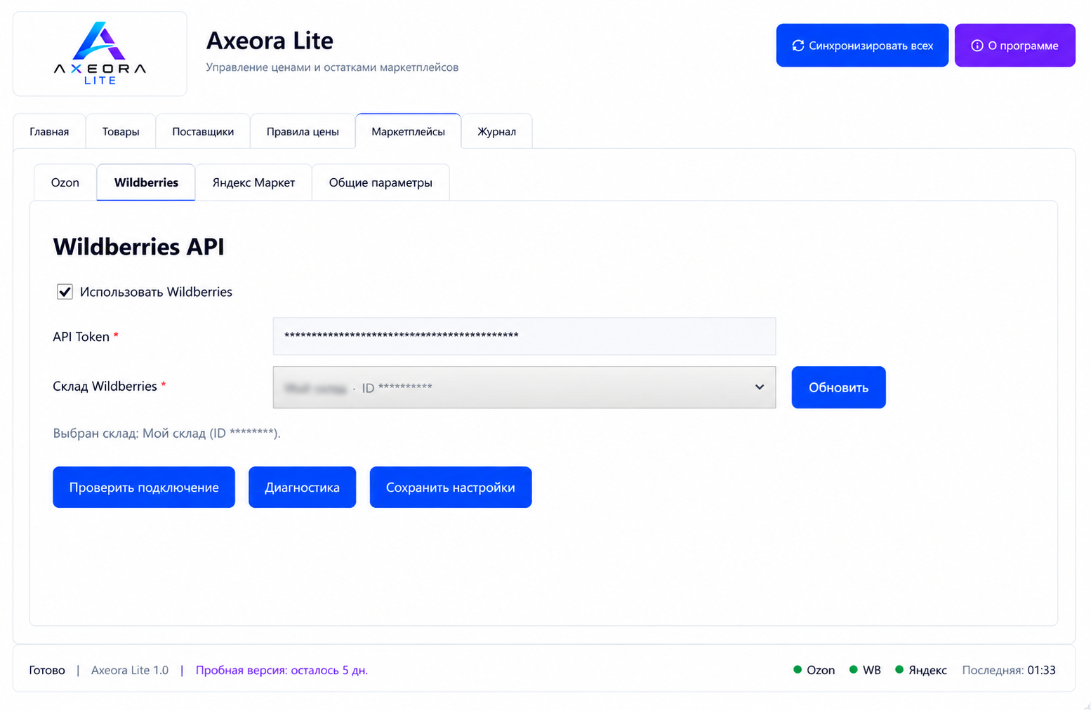Viewport: 1091px width, 710px height.
Task: Run Диагностика
Action: pyautogui.click(x=302, y=487)
